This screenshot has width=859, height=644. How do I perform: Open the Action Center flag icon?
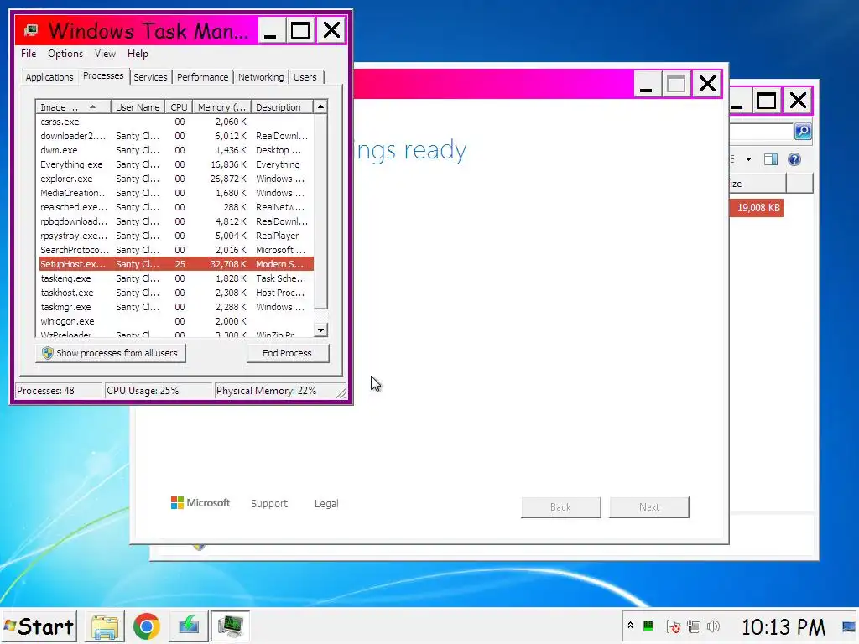coord(673,626)
